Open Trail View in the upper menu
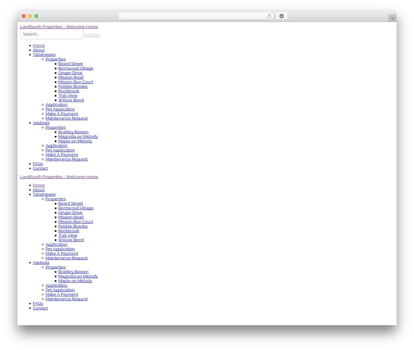The image size is (414, 350). (x=68, y=95)
